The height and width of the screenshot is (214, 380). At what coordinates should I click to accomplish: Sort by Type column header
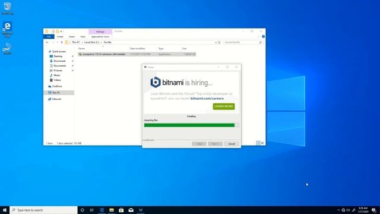(161, 49)
